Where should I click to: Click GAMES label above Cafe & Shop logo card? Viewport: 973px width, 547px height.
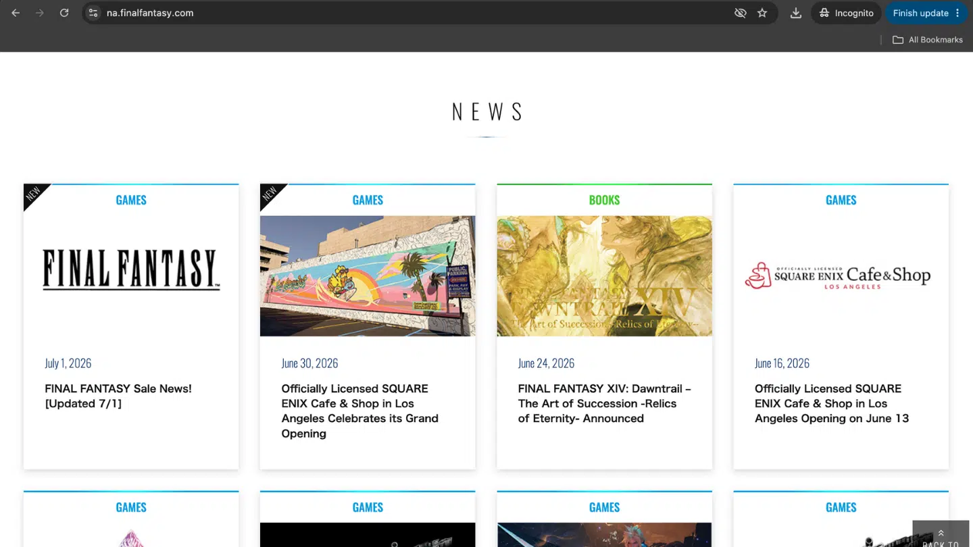[841, 200]
